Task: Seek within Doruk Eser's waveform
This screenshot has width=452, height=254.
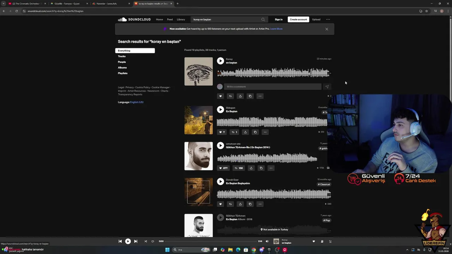Action: coord(274,194)
